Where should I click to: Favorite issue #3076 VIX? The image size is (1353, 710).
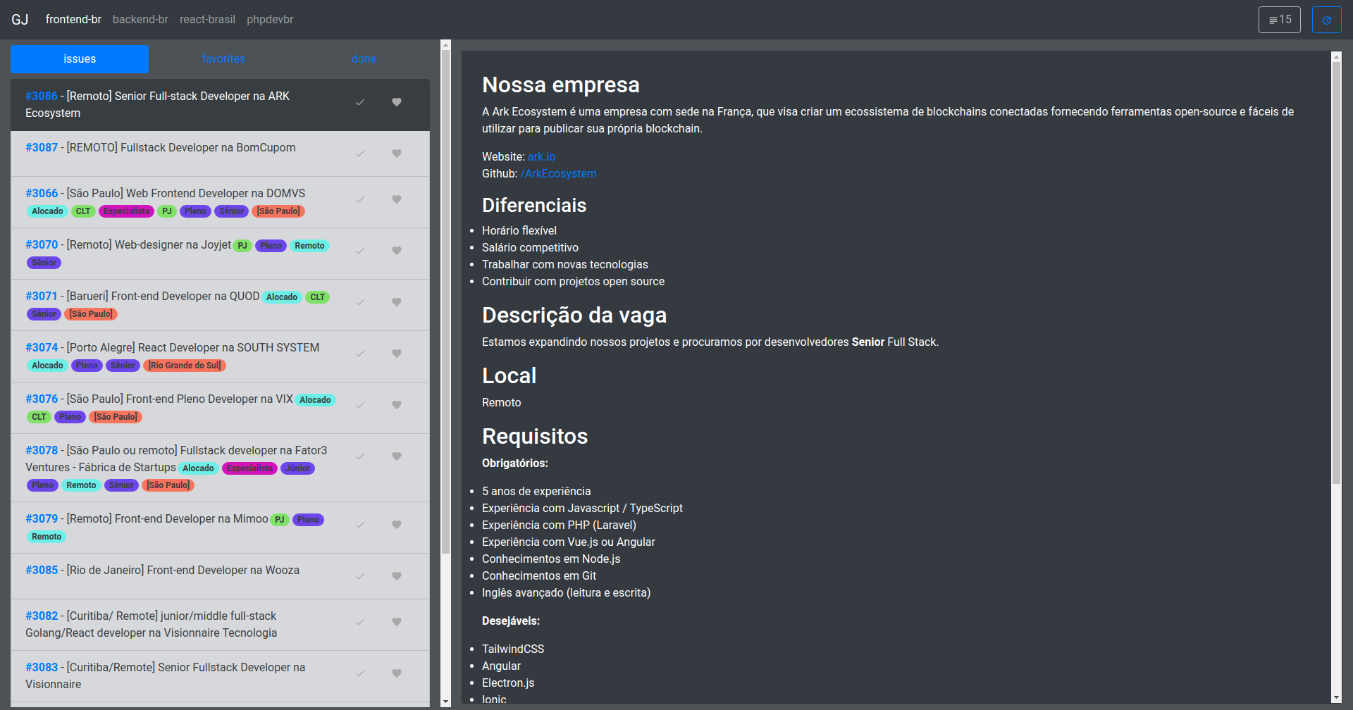click(397, 405)
